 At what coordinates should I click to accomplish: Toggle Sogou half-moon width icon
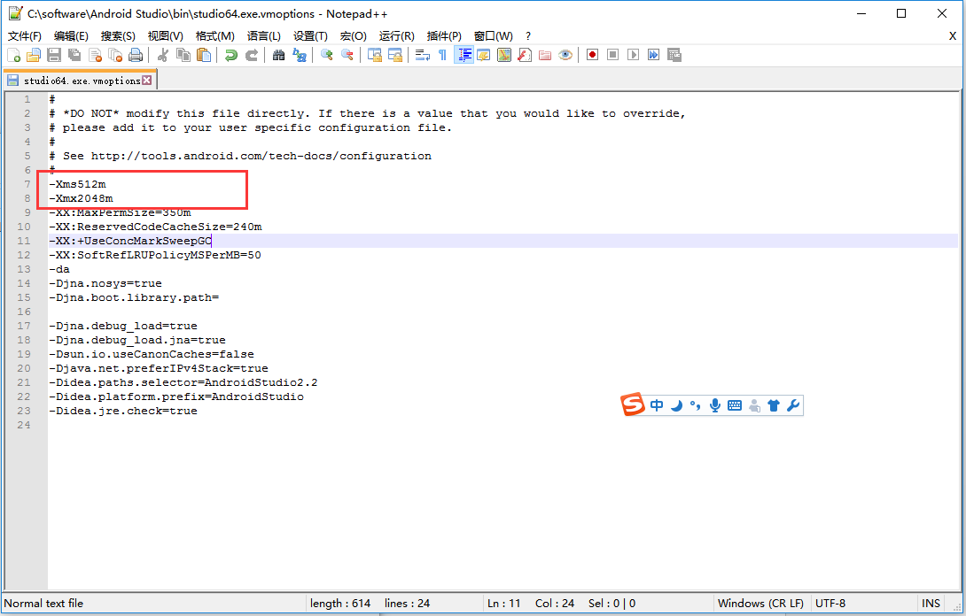[676, 405]
